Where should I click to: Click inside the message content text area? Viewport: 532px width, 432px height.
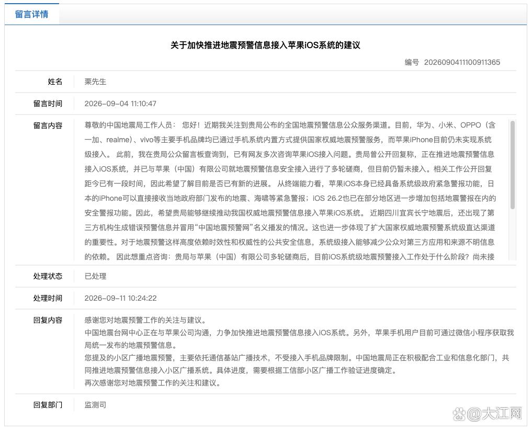pos(290,190)
